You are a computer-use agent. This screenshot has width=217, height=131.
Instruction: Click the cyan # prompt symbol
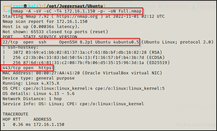[9, 11]
